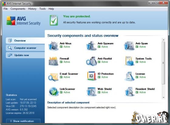The image size is (170, 125).
Task: Click the Virus DB value '270.13.19/2245'
Action: [x=28, y=106]
